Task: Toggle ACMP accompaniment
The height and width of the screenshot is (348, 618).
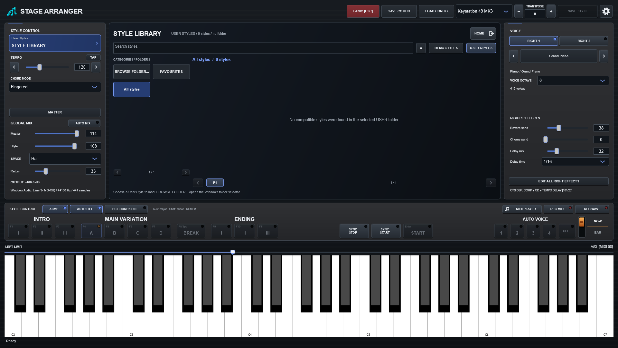Action: pos(55,209)
